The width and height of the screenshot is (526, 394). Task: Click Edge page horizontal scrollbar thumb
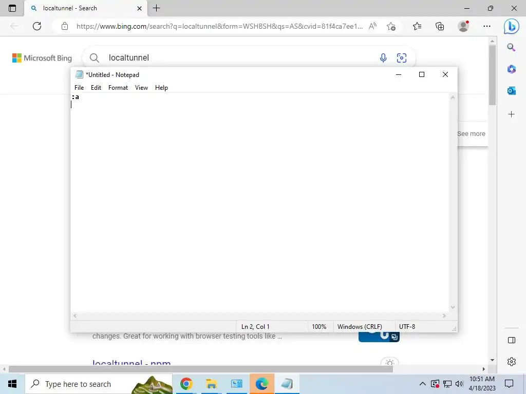[201, 369]
